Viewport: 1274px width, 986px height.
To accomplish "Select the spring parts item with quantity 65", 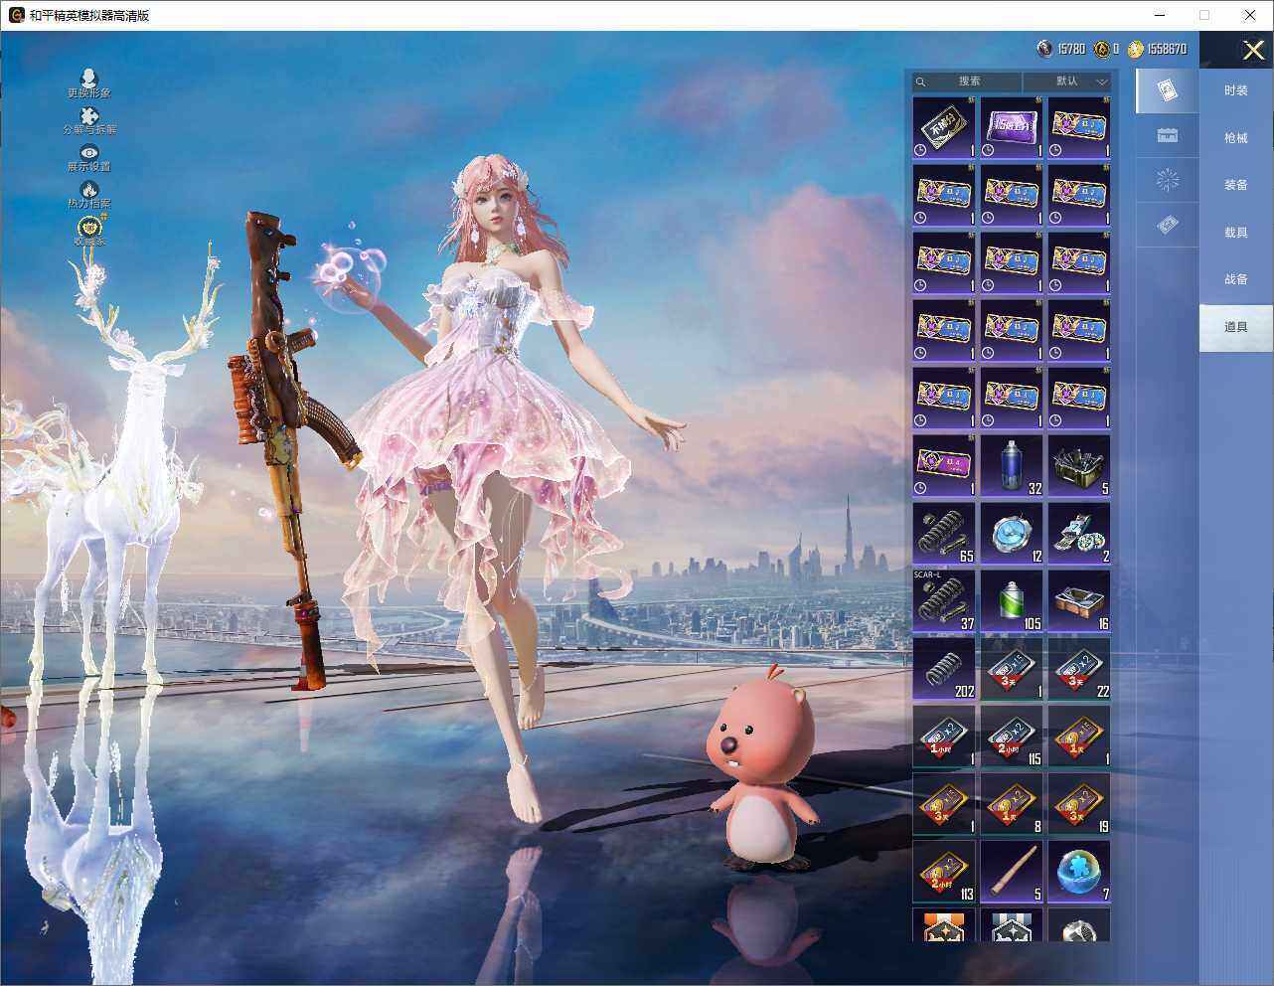I will pyautogui.click(x=944, y=534).
